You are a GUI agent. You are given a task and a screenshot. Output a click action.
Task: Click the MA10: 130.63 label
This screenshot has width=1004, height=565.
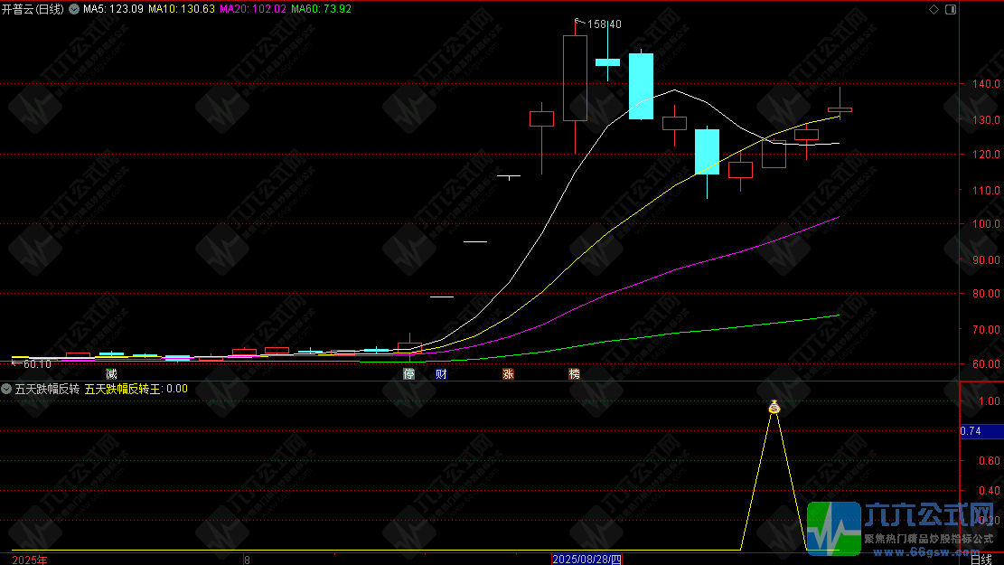pyautogui.click(x=182, y=9)
